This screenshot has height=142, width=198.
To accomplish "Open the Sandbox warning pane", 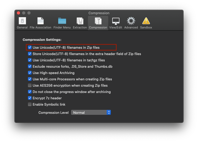I will point(146,23).
